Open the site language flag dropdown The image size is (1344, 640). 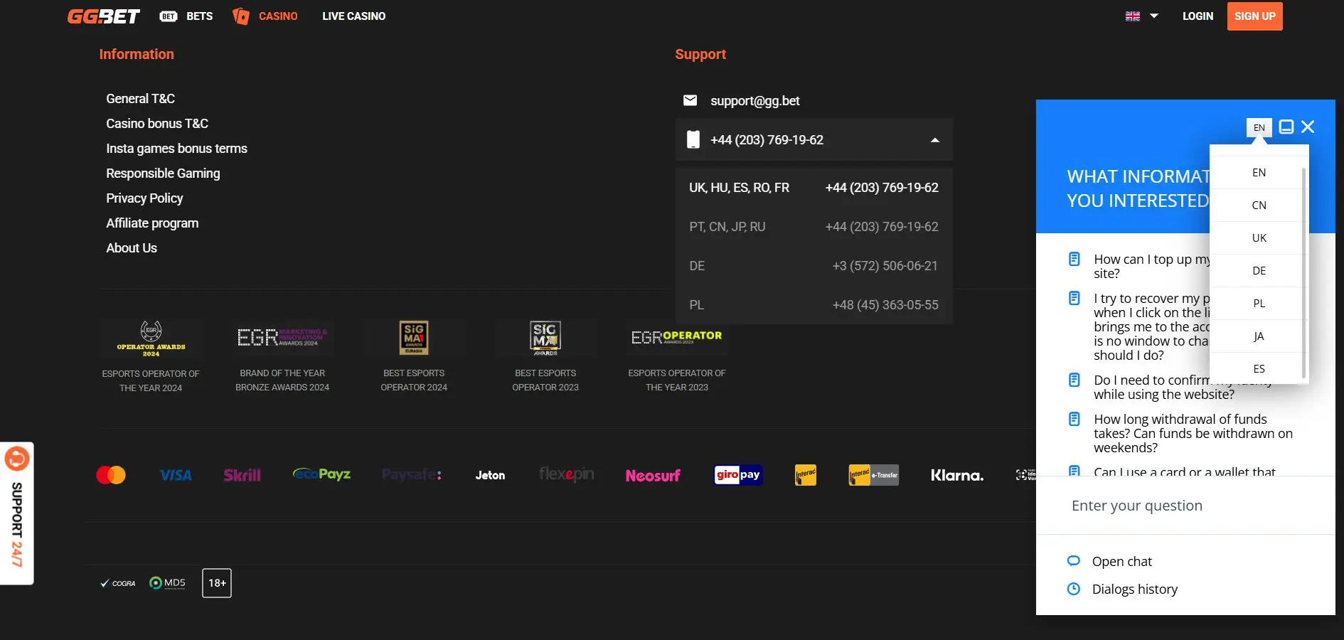click(x=1141, y=16)
